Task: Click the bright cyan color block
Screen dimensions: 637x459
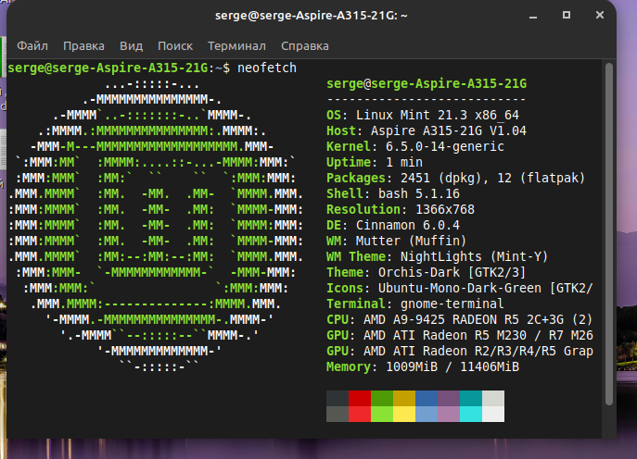Action: click(x=471, y=414)
